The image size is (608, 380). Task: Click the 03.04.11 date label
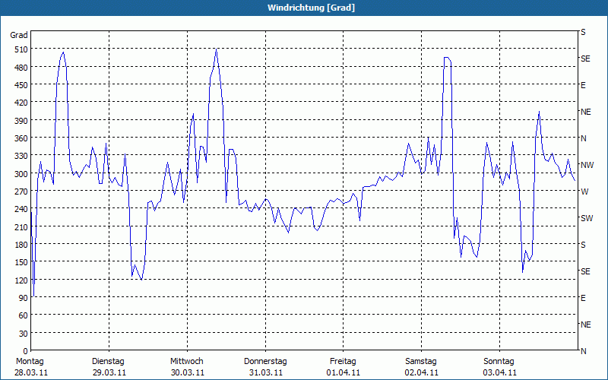coord(500,372)
